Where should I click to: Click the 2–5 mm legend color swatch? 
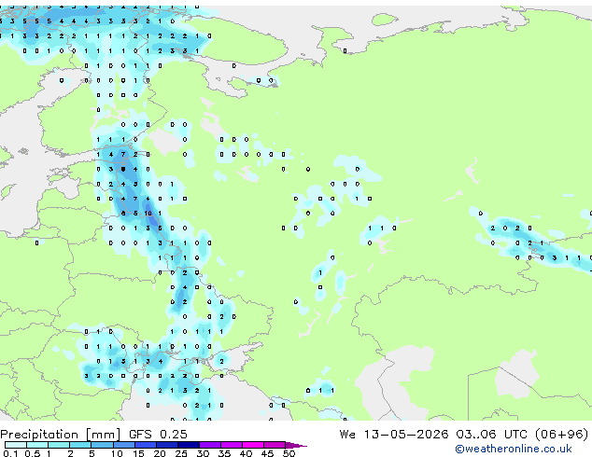80,445
